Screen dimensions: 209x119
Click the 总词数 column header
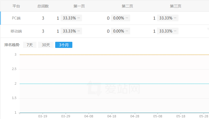(x=43, y=6)
